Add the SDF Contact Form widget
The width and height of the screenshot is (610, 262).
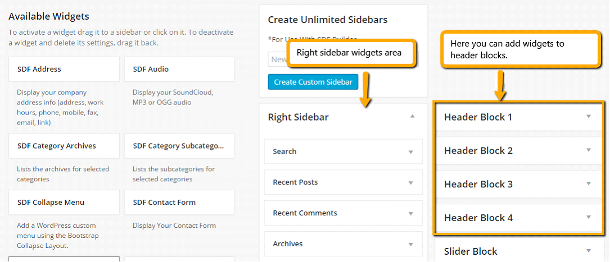tap(179, 202)
